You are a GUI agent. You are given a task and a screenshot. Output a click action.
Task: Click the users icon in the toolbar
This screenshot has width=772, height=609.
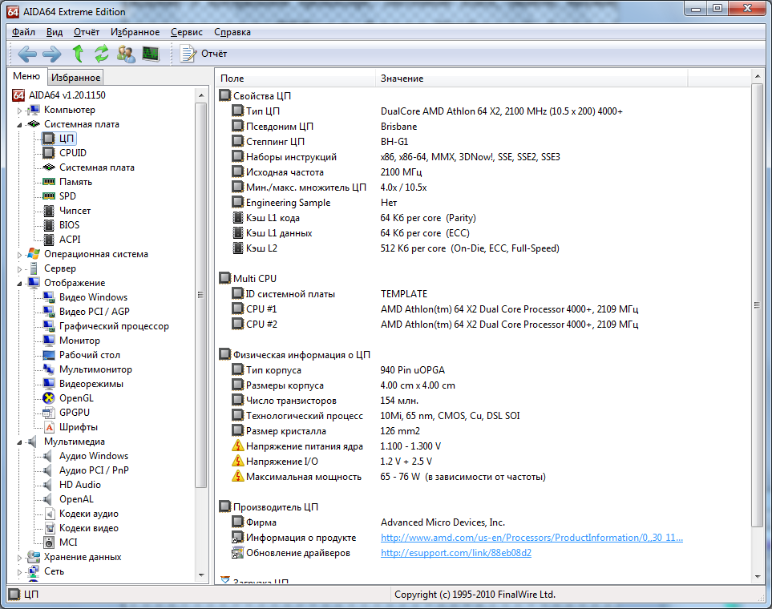[126, 54]
